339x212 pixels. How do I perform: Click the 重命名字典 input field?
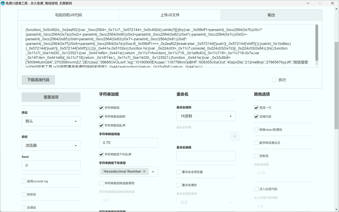(203, 136)
